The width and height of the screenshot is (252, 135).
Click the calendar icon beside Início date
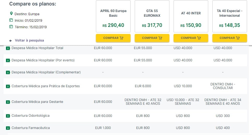(11, 20)
